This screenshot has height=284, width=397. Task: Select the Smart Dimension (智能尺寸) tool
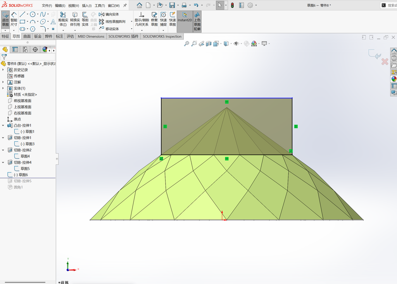click(x=14, y=19)
